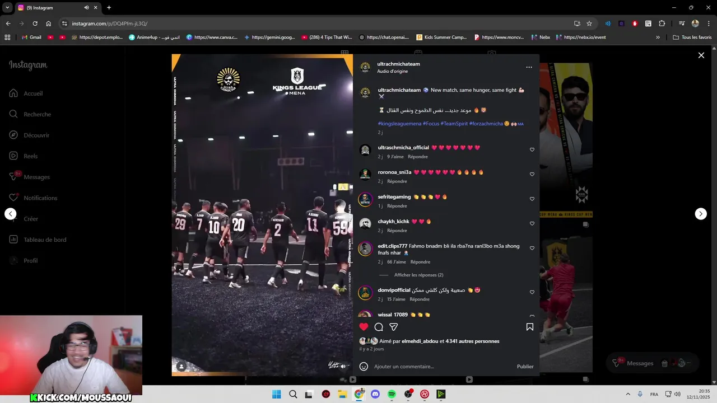Like chaykh_kichk's comment
This screenshot has height=403, width=717.
(x=532, y=223)
